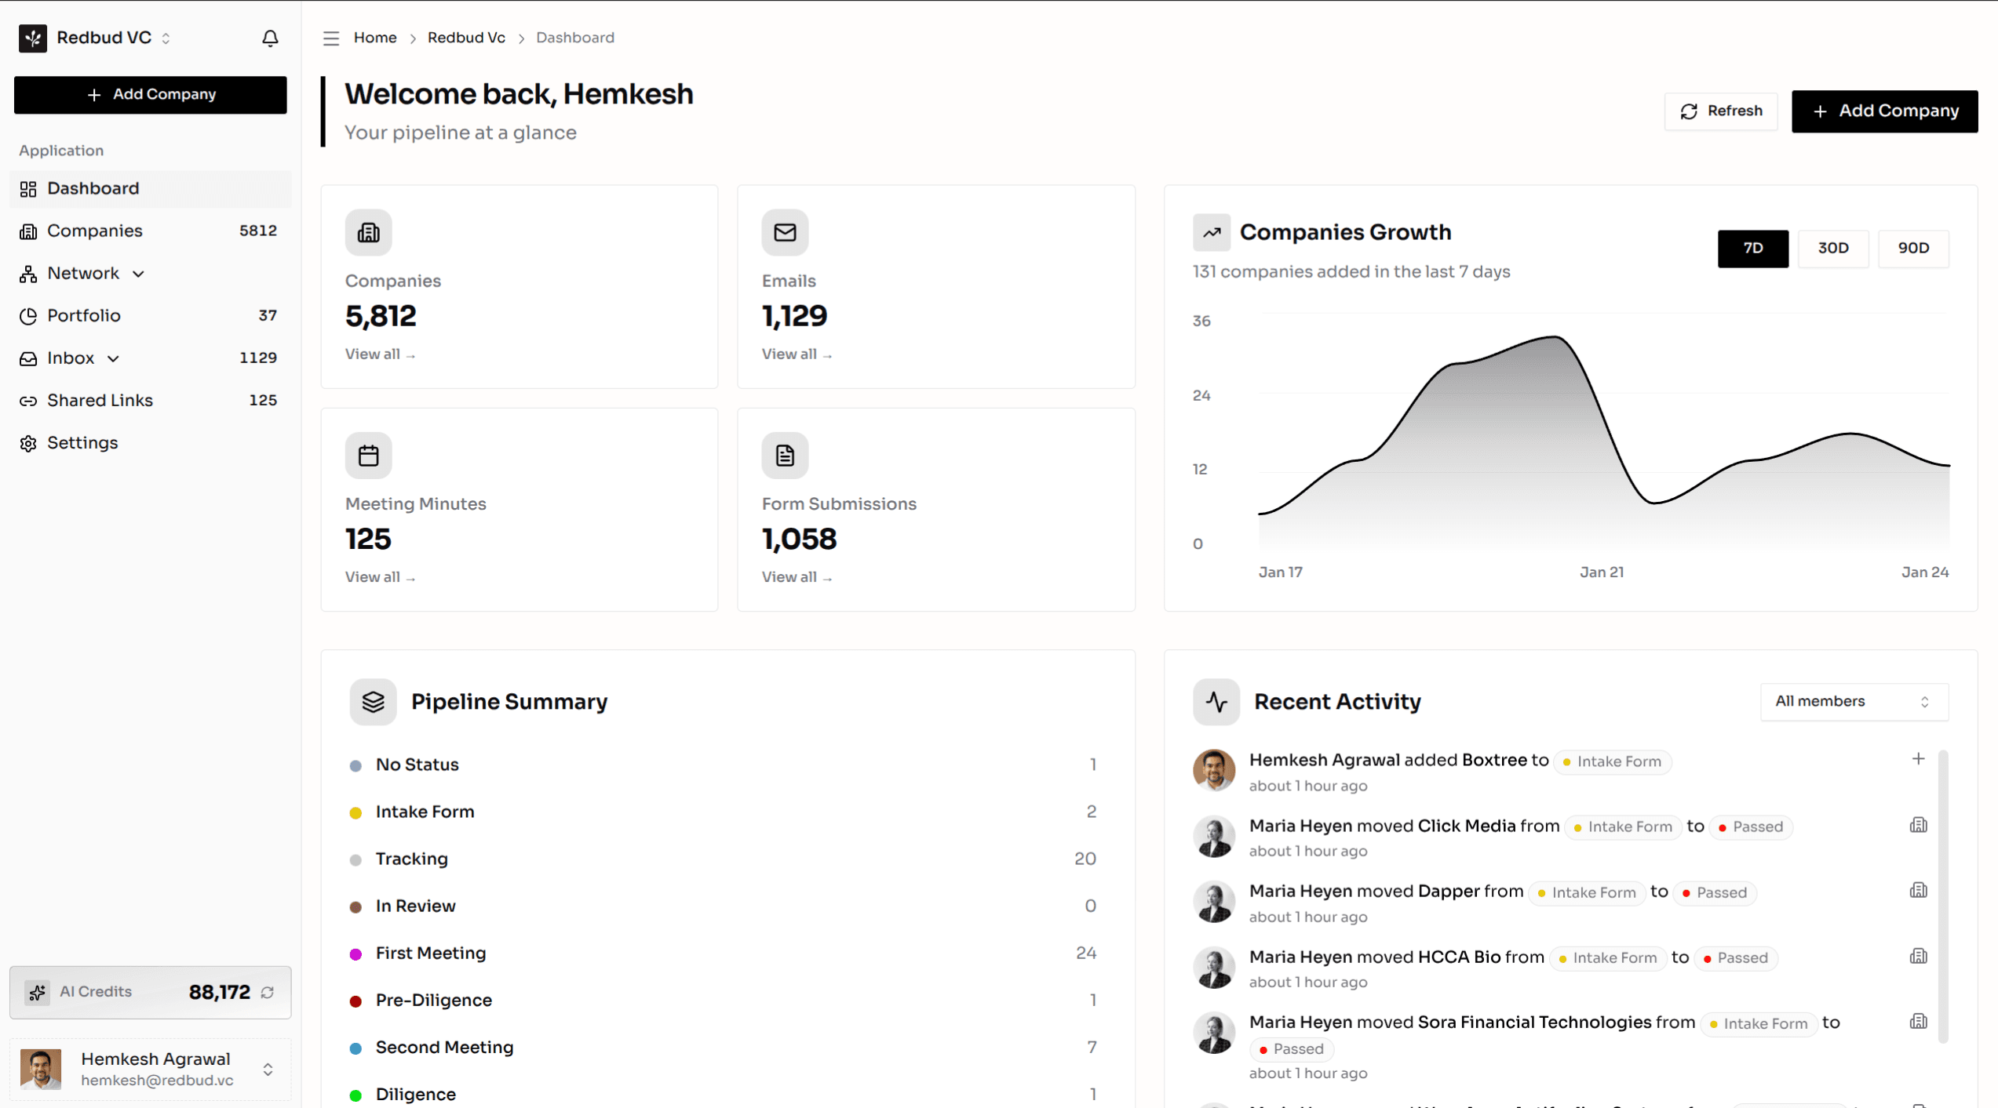Switch Companies Growth to 90D view
Viewport: 1998px width, 1108px height.
[1913, 248]
